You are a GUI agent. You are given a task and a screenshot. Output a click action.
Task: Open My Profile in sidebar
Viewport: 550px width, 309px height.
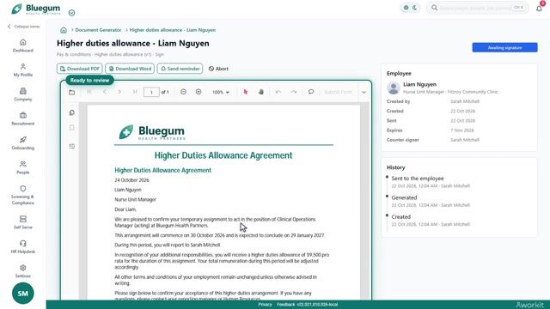tap(23, 70)
